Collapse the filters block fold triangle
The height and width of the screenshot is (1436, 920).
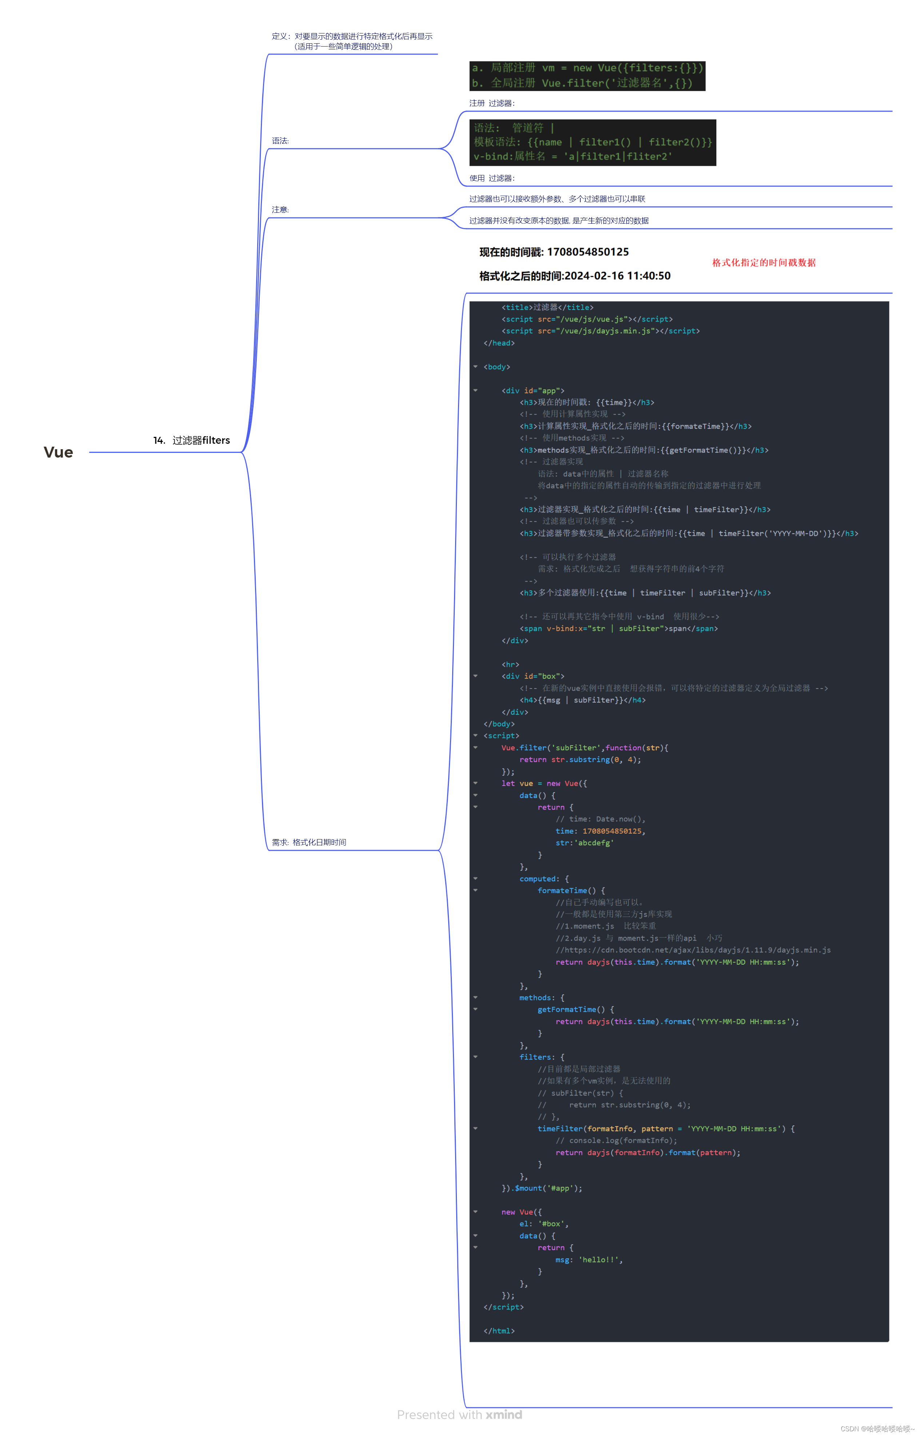pos(476,1057)
